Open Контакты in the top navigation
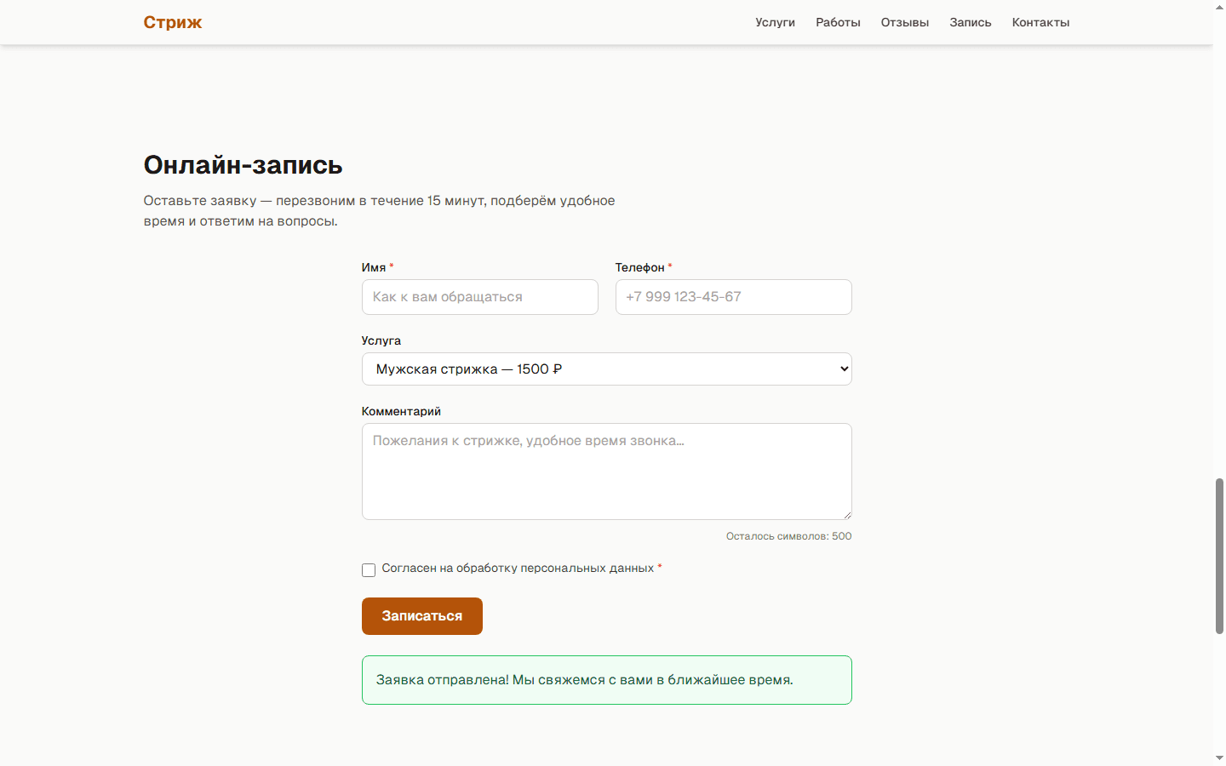Image resolution: width=1226 pixels, height=766 pixels. 1040,22
